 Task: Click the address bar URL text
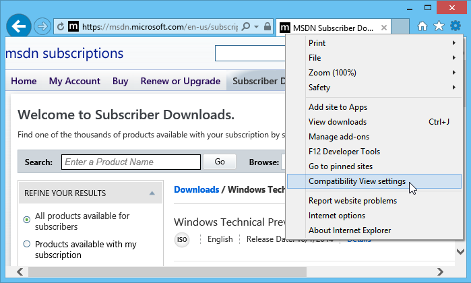[x=160, y=27]
